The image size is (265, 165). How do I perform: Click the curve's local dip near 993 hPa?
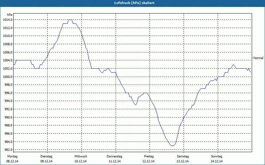tap(135, 105)
